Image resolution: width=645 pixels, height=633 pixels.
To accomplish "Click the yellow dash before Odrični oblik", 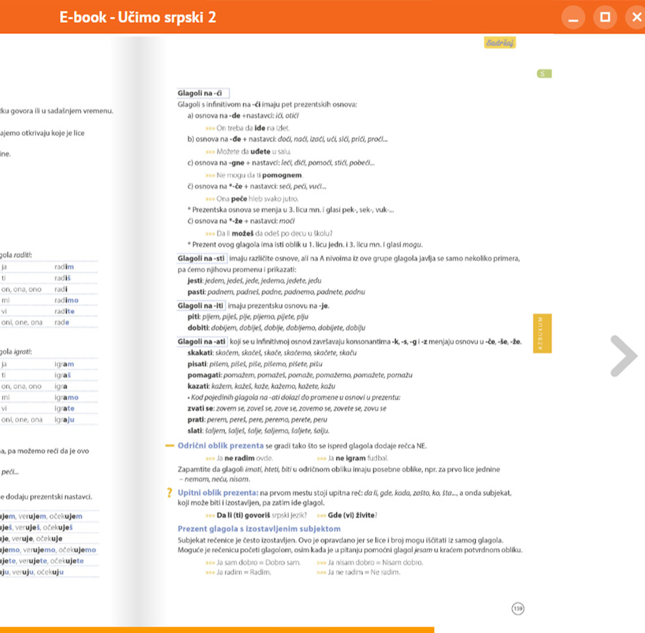I will pos(170,446).
